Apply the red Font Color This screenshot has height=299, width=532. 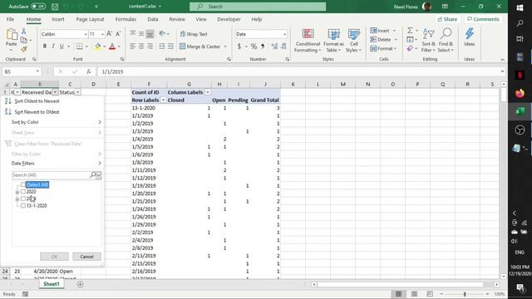coord(112,47)
